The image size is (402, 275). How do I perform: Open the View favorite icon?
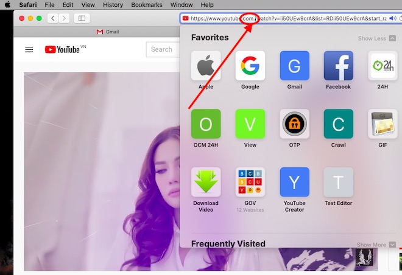pos(250,124)
